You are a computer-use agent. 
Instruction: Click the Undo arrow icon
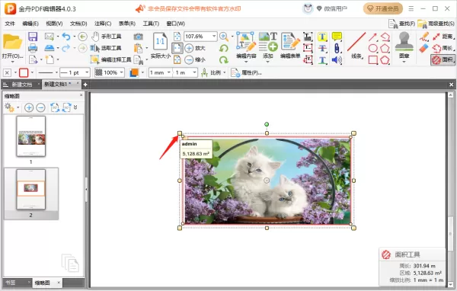(66, 37)
